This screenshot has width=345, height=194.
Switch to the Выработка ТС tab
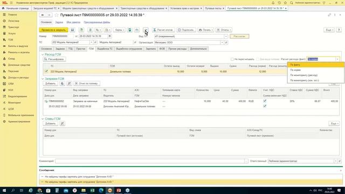coord(105,49)
